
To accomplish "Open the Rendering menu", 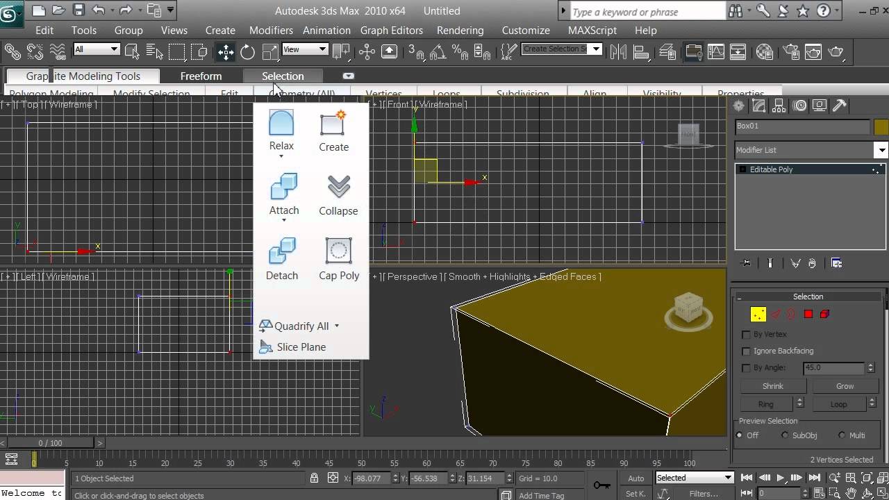I will (460, 30).
